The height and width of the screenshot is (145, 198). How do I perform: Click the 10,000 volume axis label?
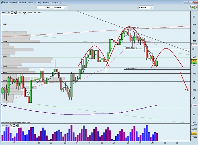194,137
